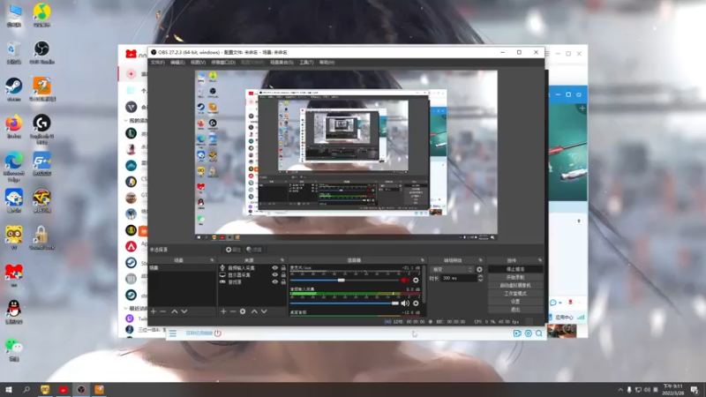Open the Tools menu in OBS
706x397 pixels.
tap(306, 63)
